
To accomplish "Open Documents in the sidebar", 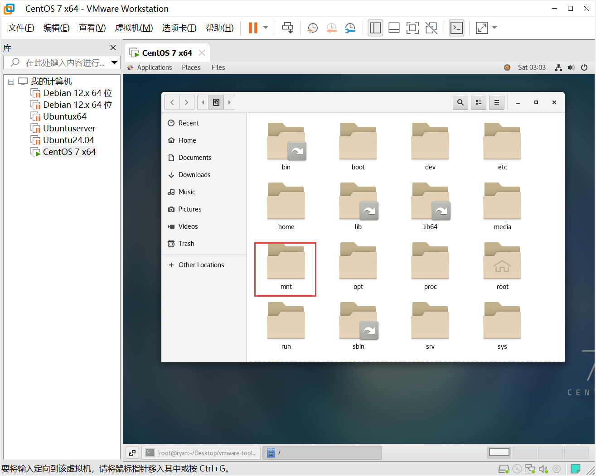I will (204, 158).
